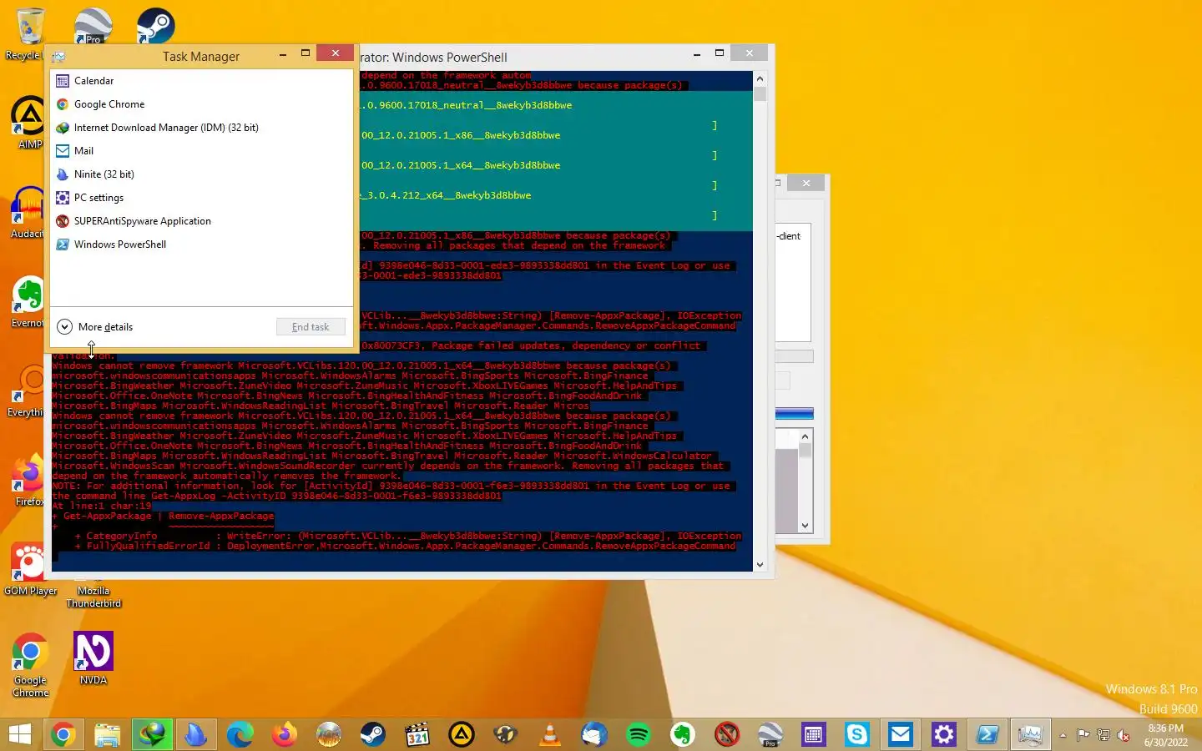Select Ninite (32 bit) in Task Manager
The width and height of the screenshot is (1202, 751).
(x=202, y=174)
